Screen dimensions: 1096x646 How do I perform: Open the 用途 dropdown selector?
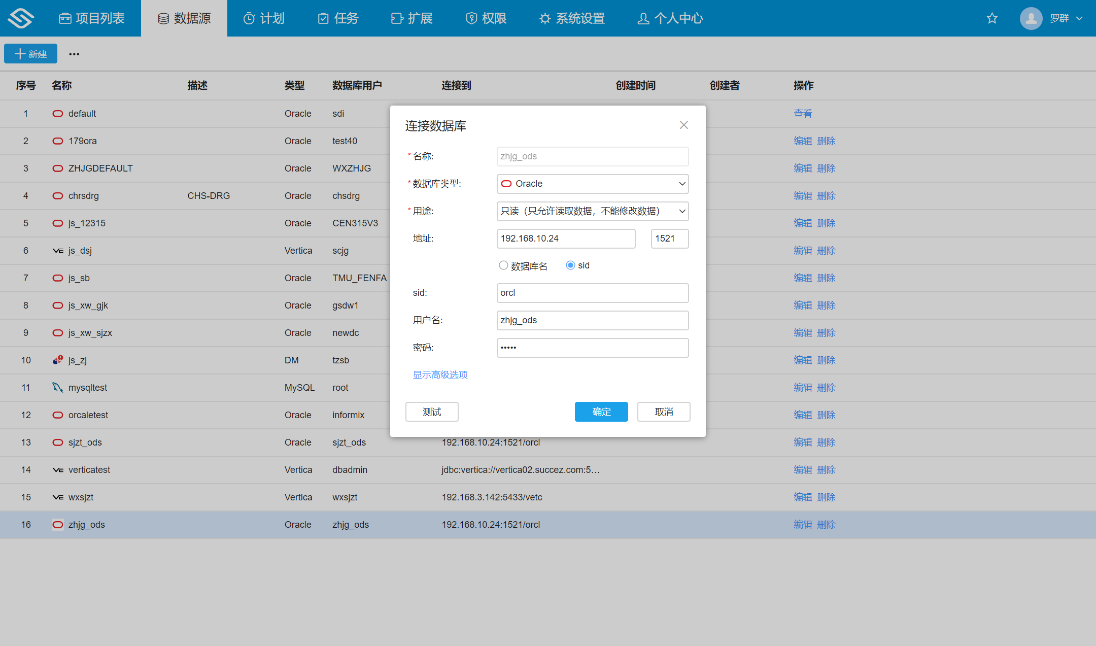[x=592, y=211]
